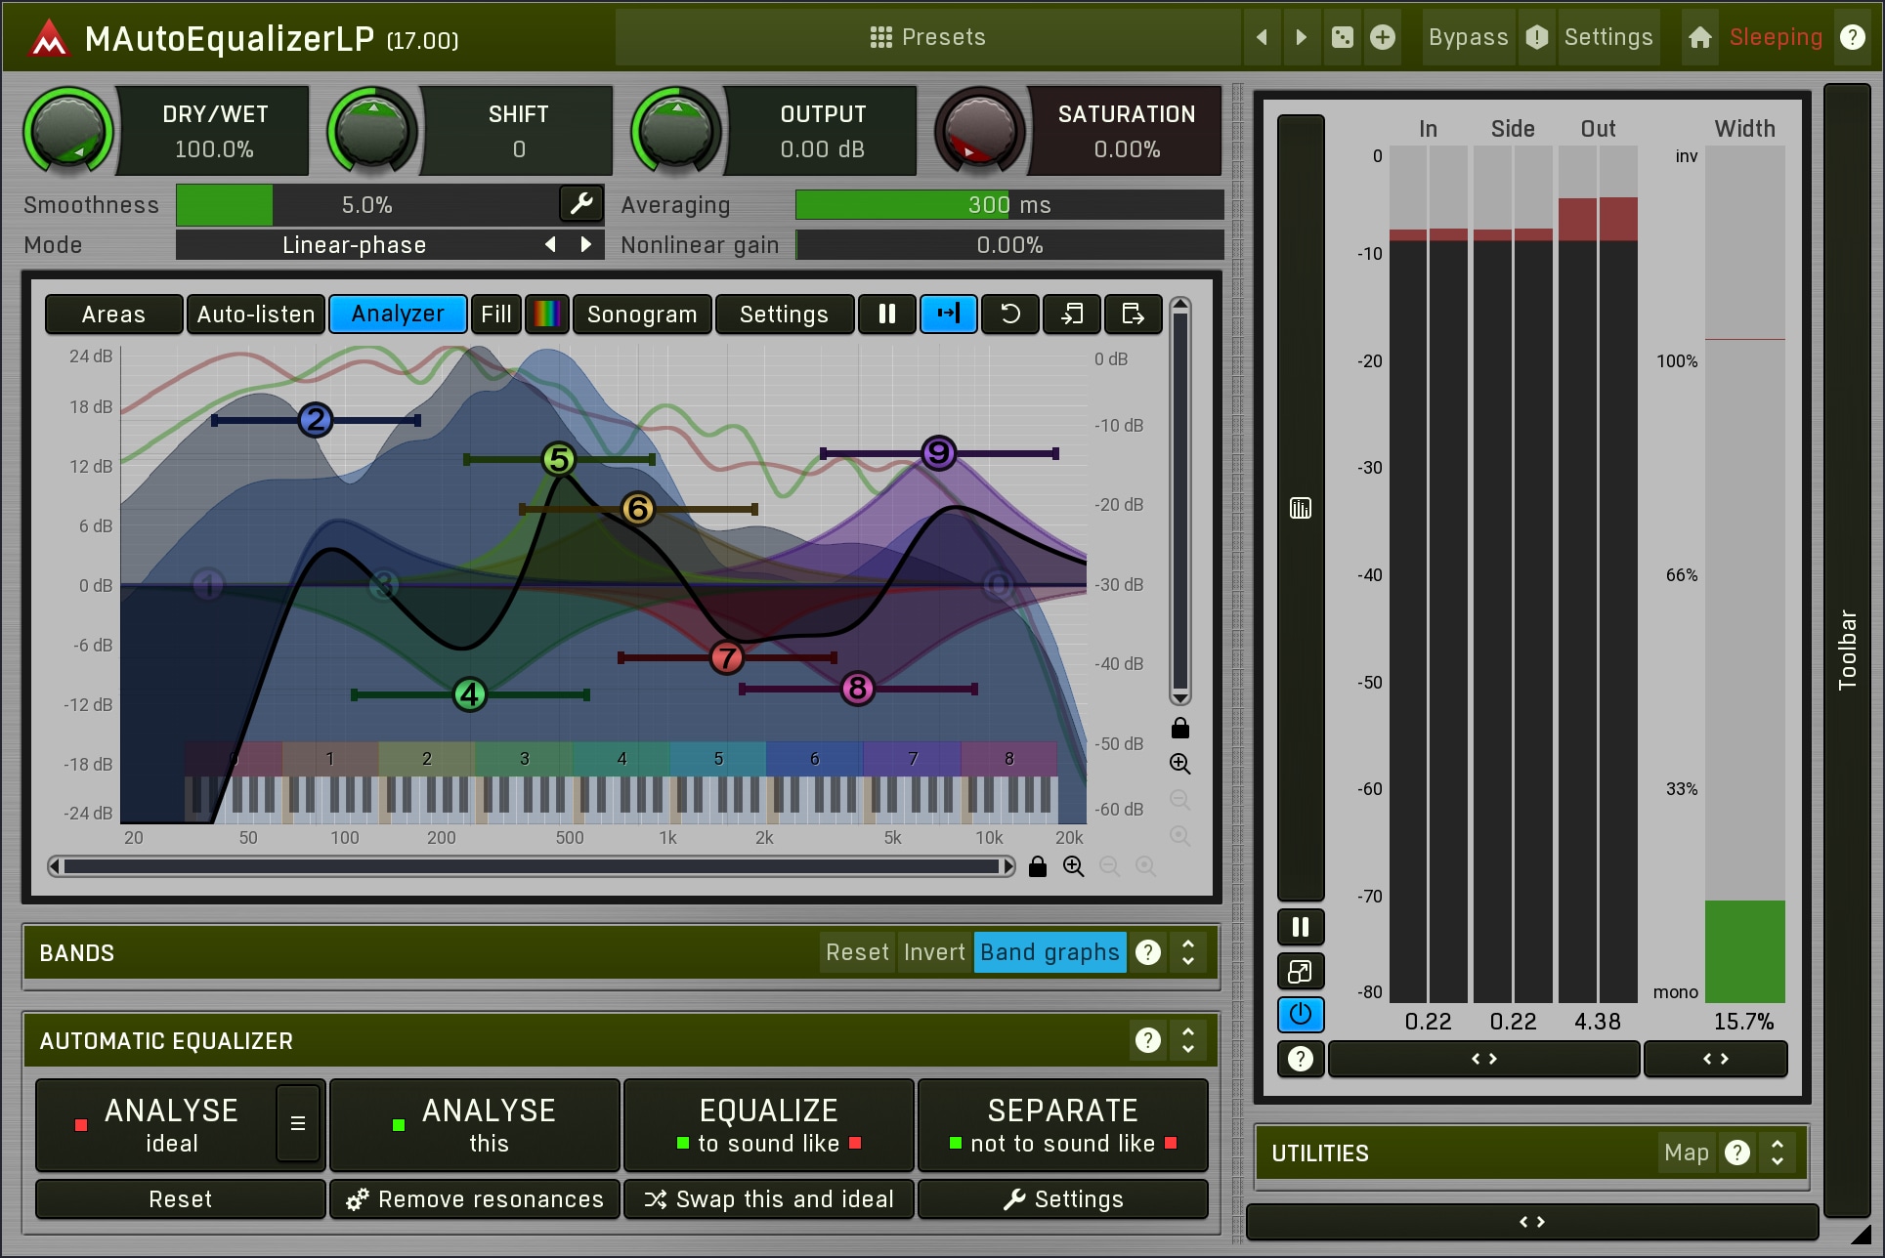Click the random preset dice icon
The image size is (1885, 1258).
coord(1343,37)
